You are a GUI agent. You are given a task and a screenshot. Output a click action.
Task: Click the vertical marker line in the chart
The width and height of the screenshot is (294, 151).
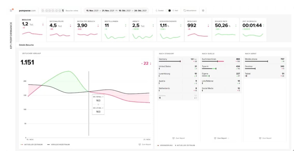tap(89, 103)
